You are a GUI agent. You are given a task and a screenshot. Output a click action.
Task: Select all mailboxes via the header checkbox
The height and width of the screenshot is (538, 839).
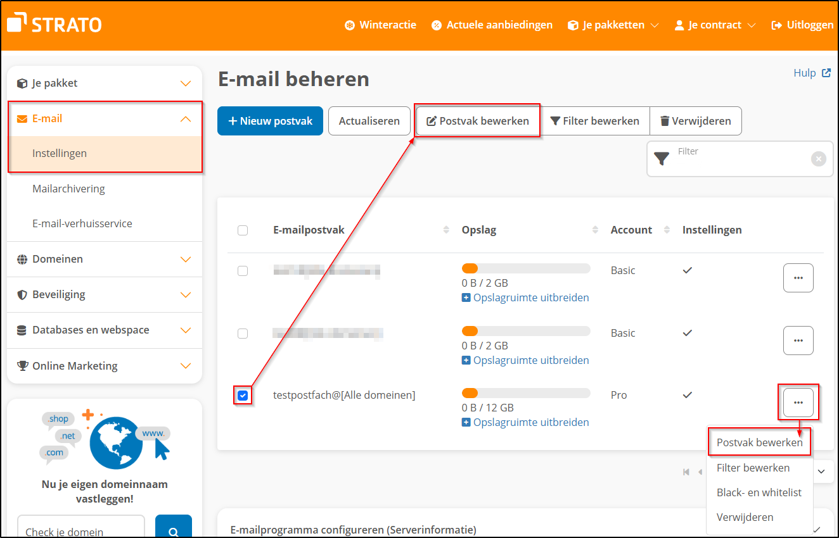(x=243, y=230)
